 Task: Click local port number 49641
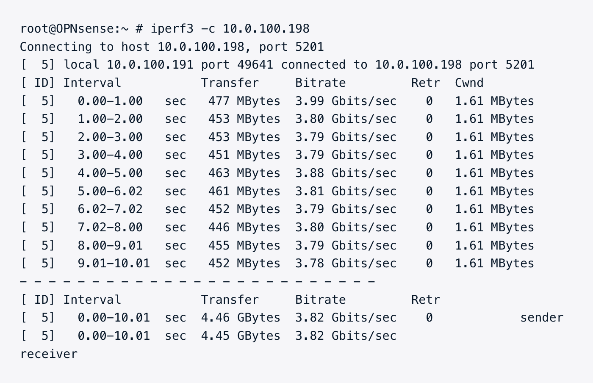pos(255,65)
